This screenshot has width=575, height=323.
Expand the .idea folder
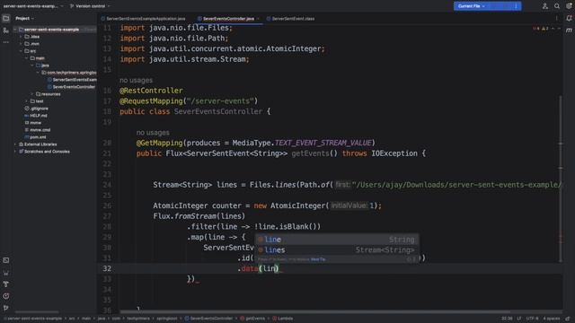(21, 37)
